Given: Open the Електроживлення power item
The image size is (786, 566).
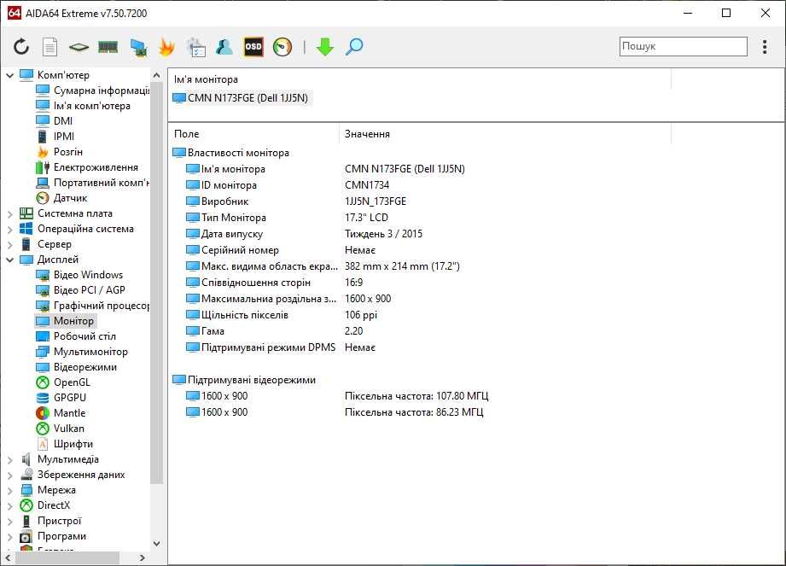Looking at the screenshot, I should 87,167.
